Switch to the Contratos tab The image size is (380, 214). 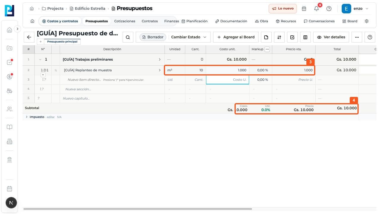[150, 21]
